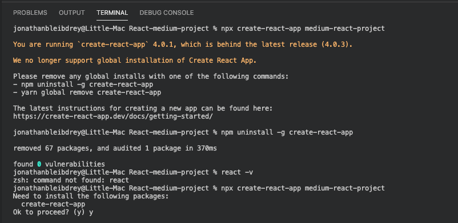Select the TERMINAL tab

pyautogui.click(x=112, y=13)
